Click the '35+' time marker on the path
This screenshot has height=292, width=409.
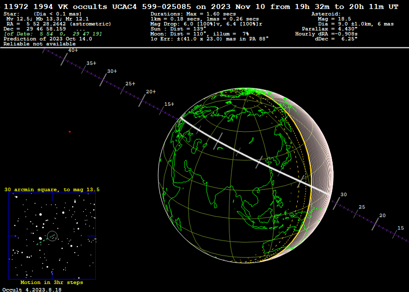[x=91, y=63]
